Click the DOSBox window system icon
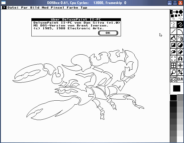The width and height of the screenshot is (184, 143). point(3,3)
